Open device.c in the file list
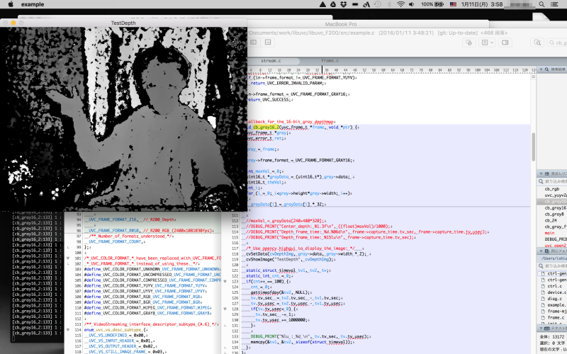Screen dimensions: 567x354 (x=556, y=292)
